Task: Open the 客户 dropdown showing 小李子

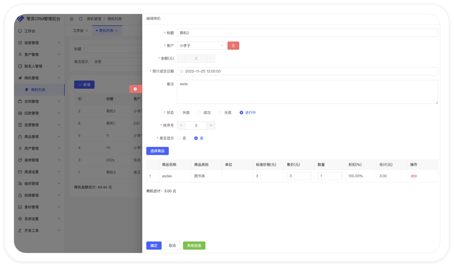Action: [x=202, y=46]
